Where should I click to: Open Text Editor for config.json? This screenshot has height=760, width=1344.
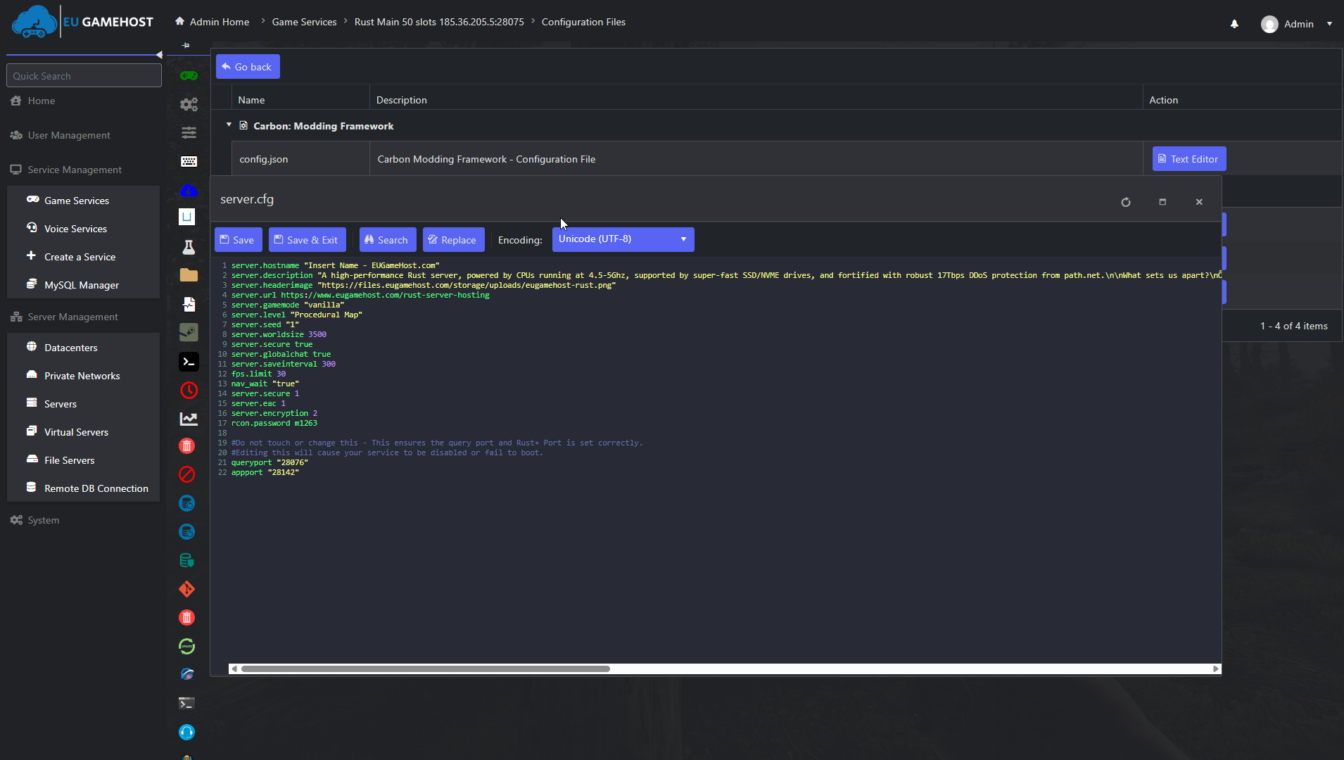[1189, 159]
